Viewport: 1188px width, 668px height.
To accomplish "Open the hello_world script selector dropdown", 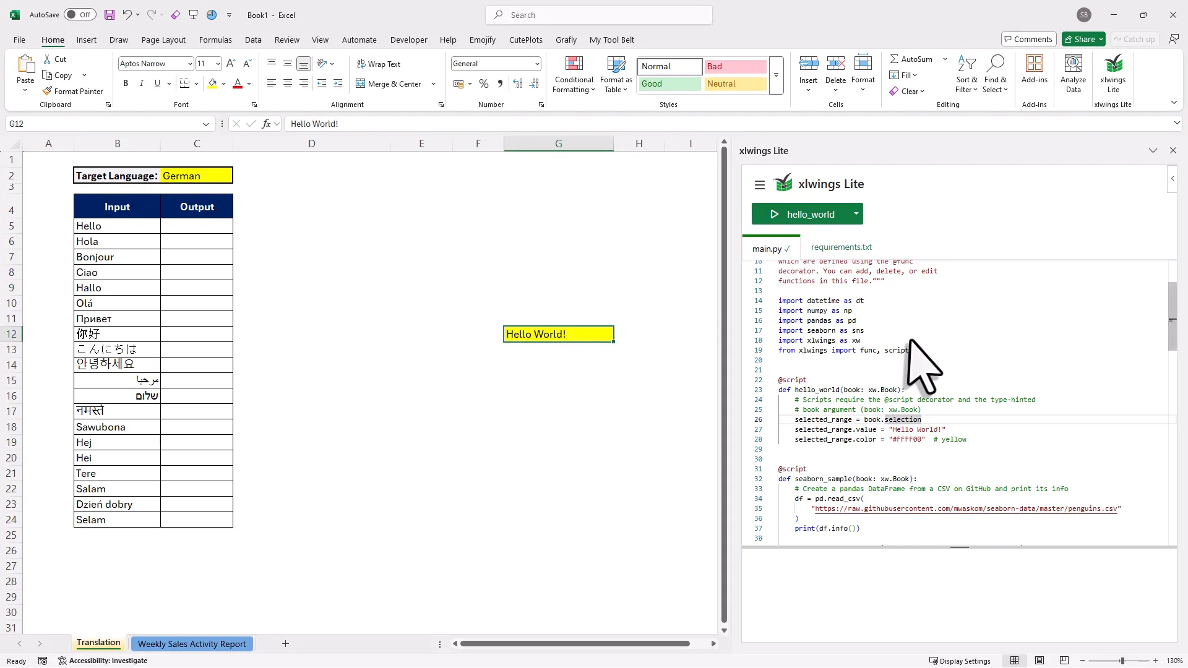I will pos(856,214).
